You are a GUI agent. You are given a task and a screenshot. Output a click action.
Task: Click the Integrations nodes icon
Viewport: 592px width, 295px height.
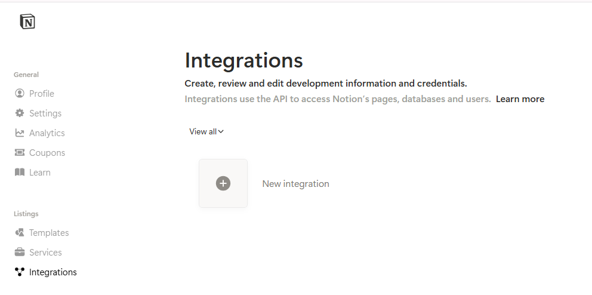pos(20,272)
